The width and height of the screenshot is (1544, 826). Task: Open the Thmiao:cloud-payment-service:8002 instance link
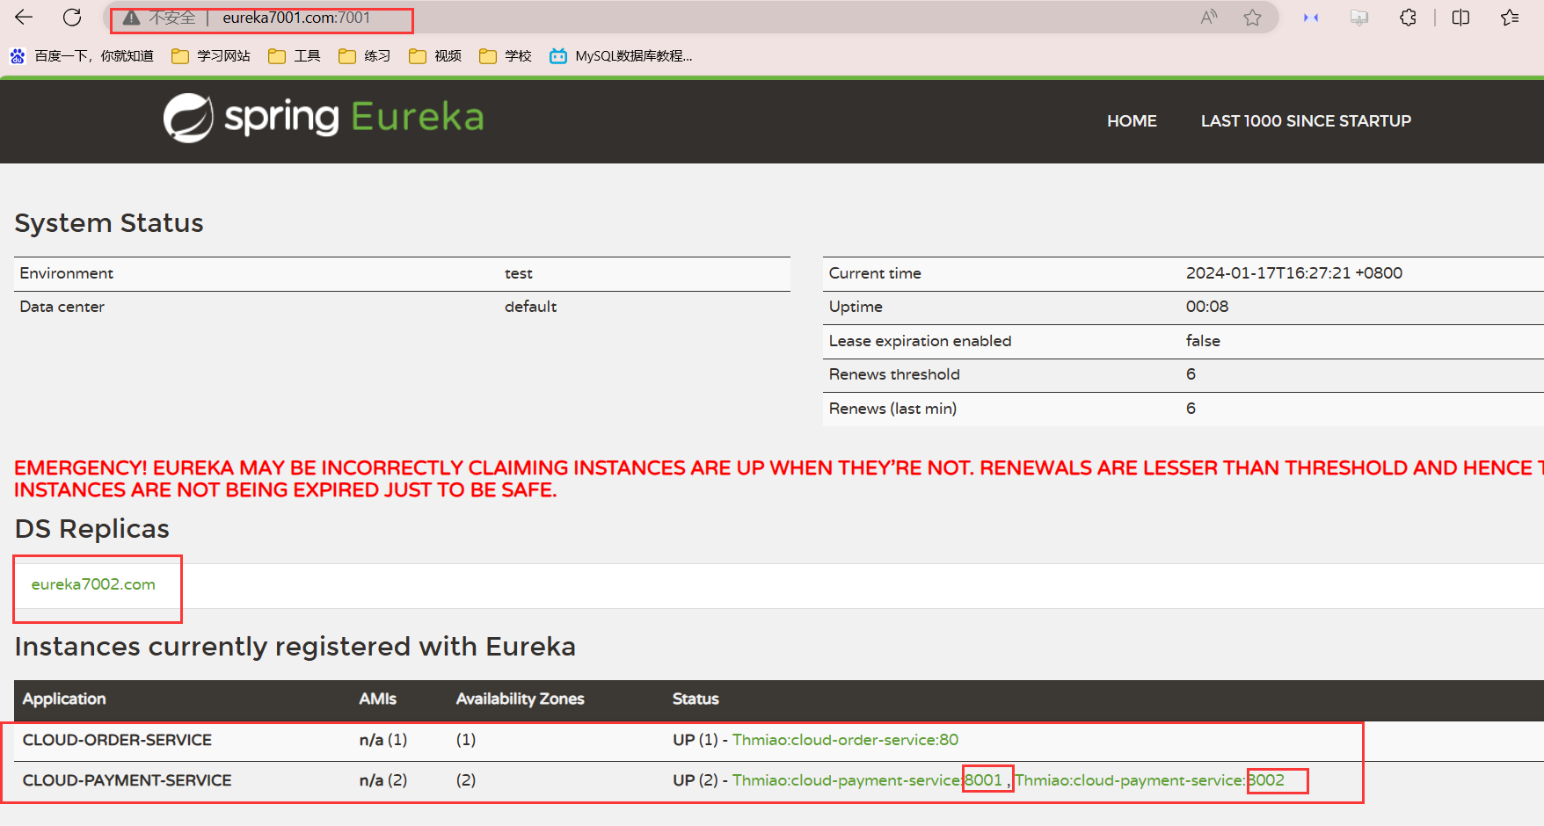[1150, 780]
